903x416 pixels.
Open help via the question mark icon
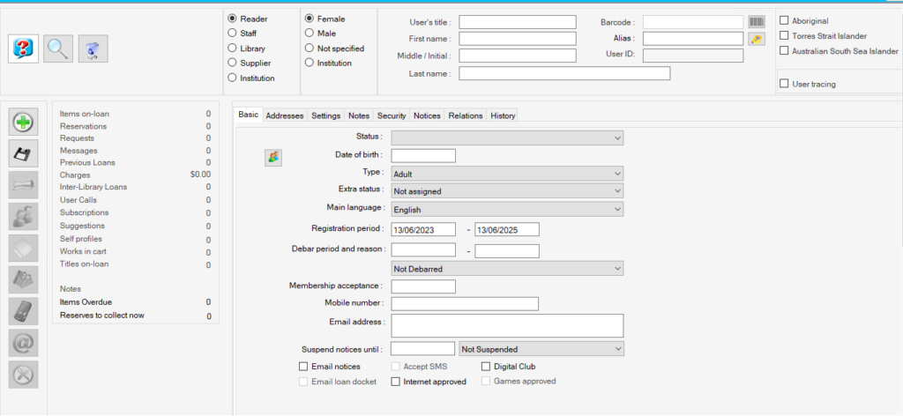[x=24, y=48]
